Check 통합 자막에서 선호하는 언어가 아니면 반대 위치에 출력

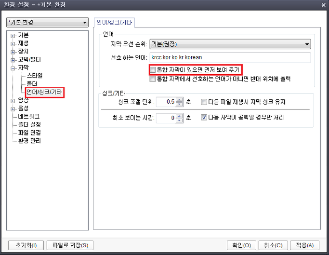[x=153, y=79]
